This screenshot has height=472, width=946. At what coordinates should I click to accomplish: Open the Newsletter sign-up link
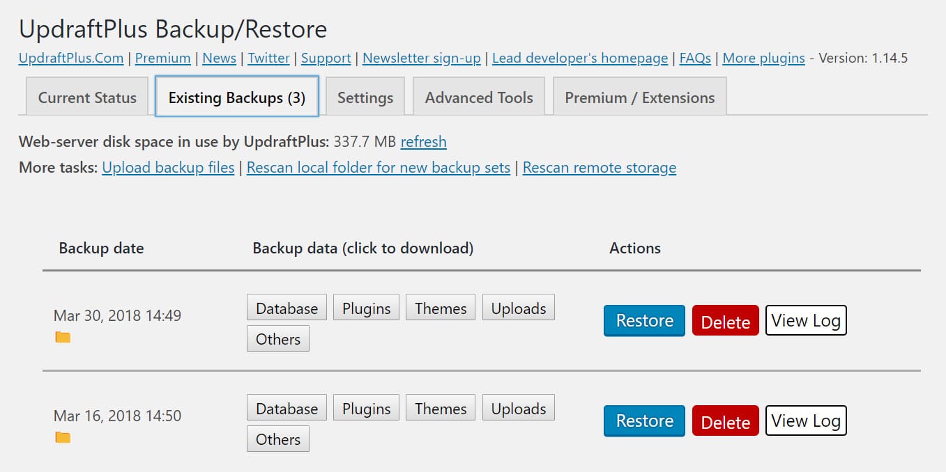[x=422, y=58]
